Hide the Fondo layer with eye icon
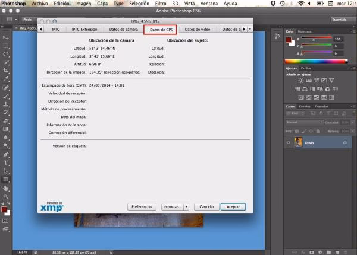Image resolution: width=357 pixels, height=255 pixels. (289, 143)
